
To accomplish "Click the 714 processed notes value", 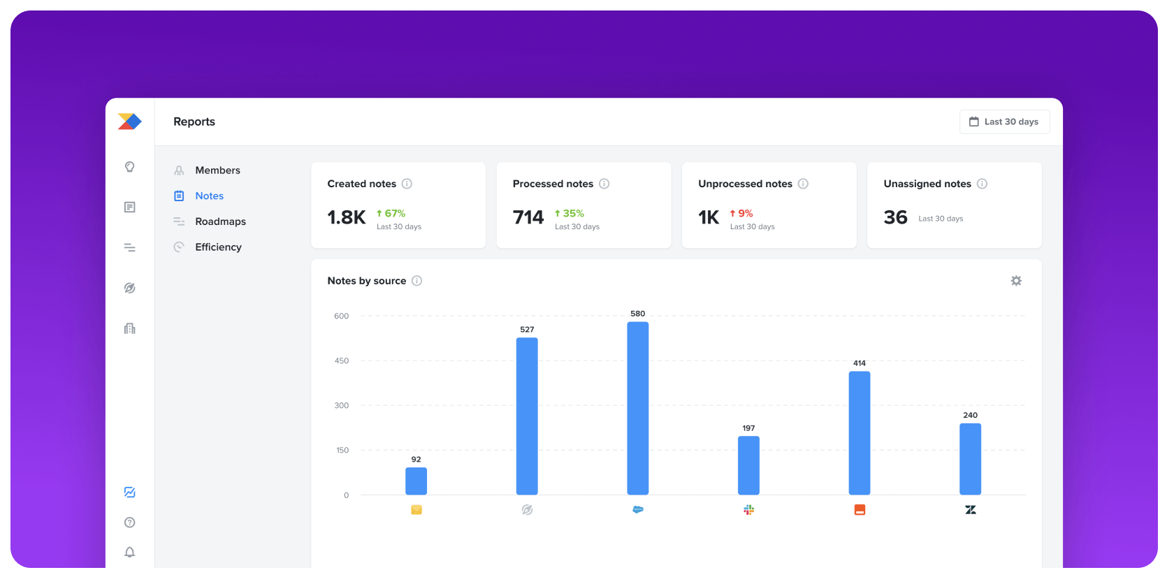I will (528, 218).
